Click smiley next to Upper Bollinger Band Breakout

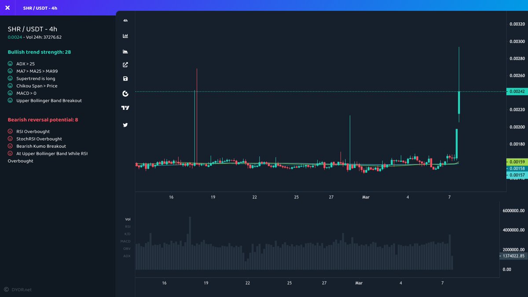[10, 101]
